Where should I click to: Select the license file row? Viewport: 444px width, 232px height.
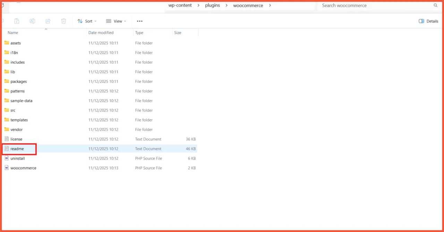click(16, 139)
